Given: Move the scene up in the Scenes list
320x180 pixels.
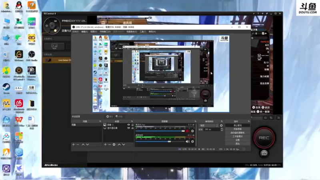Looking at the screenshot, I should (83, 144).
